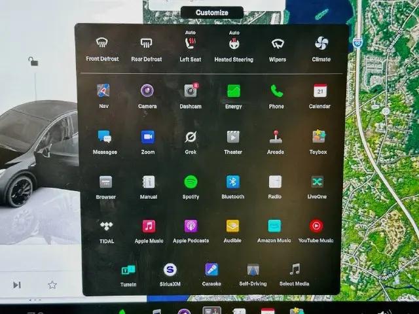Open the Calendar app
419x314 pixels.
tap(320, 96)
